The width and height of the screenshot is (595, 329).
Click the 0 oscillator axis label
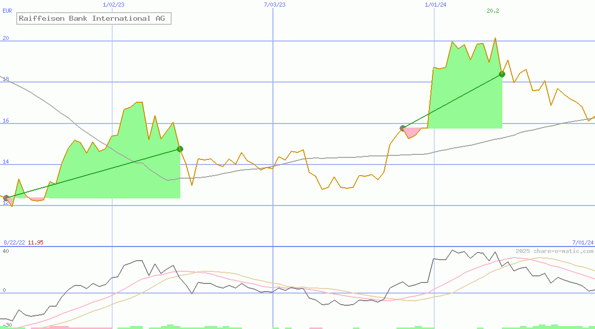(x=4, y=291)
